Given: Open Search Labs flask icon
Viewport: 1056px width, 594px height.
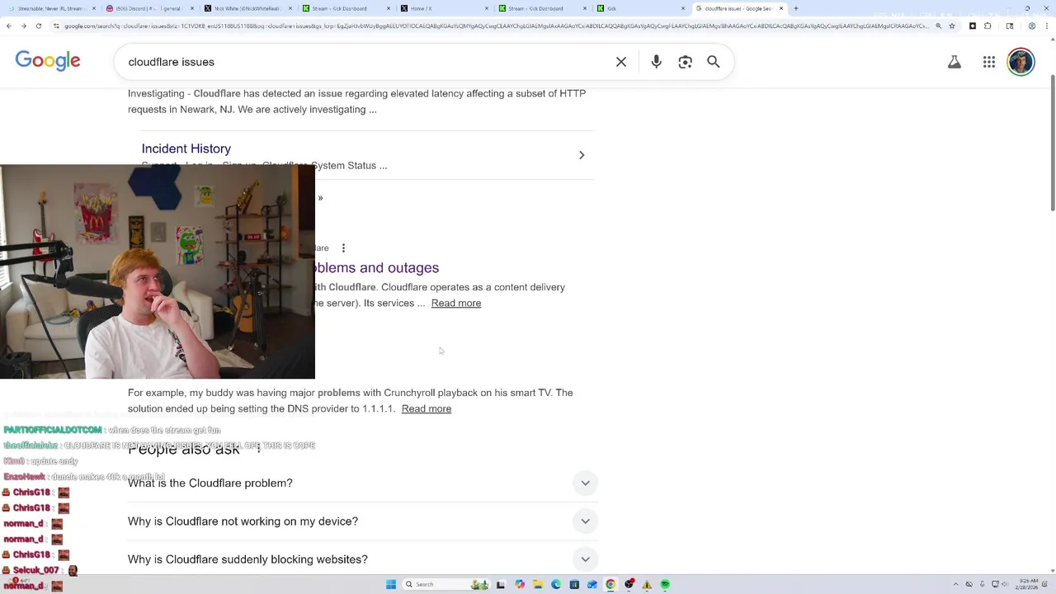Looking at the screenshot, I should click(955, 62).
